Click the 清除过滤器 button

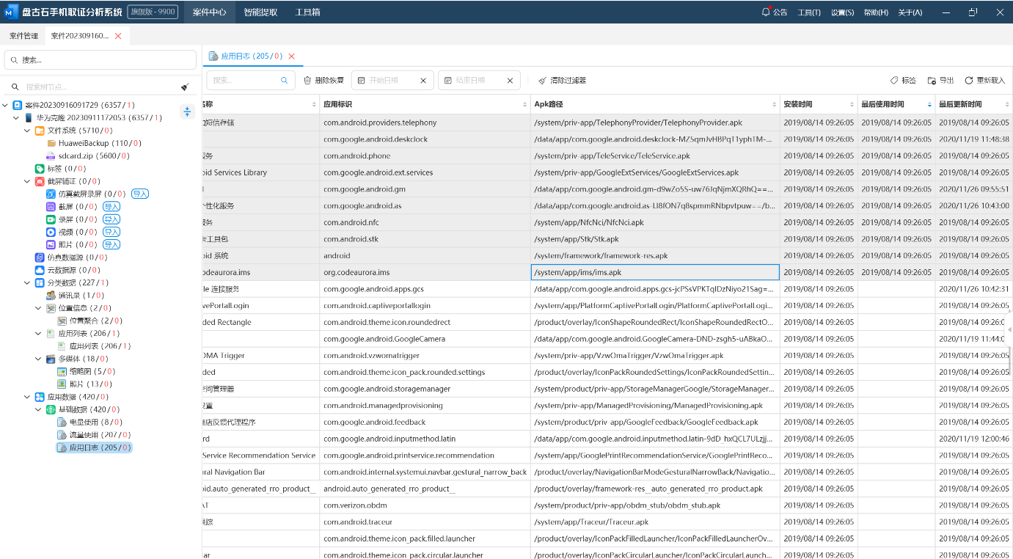pyautogui.click(x=562, y=81)
